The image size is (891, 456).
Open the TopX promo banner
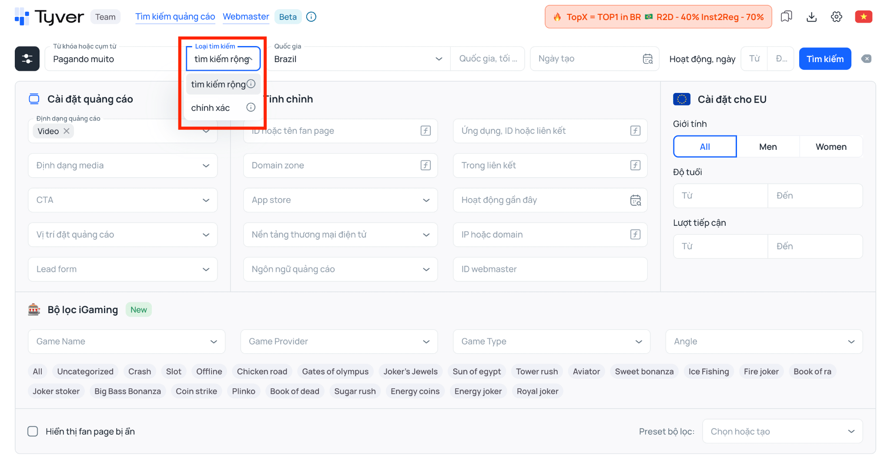pos(658,17)
